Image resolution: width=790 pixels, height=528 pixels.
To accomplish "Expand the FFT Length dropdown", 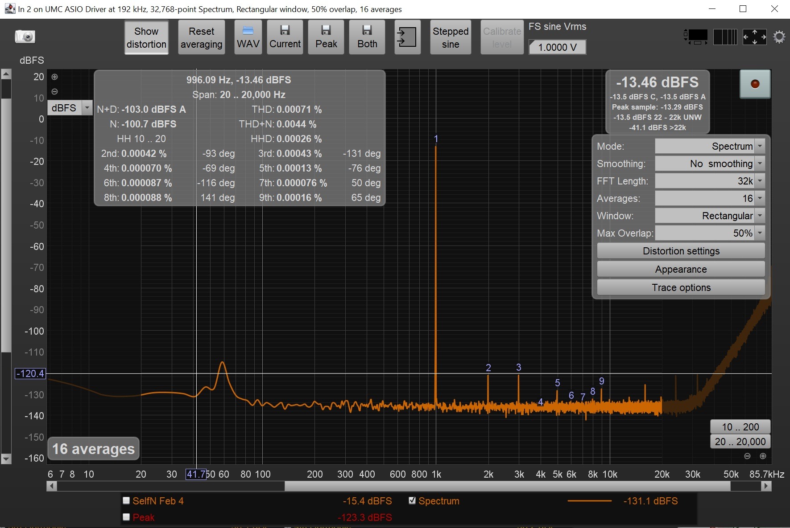I will click(710, 181).
